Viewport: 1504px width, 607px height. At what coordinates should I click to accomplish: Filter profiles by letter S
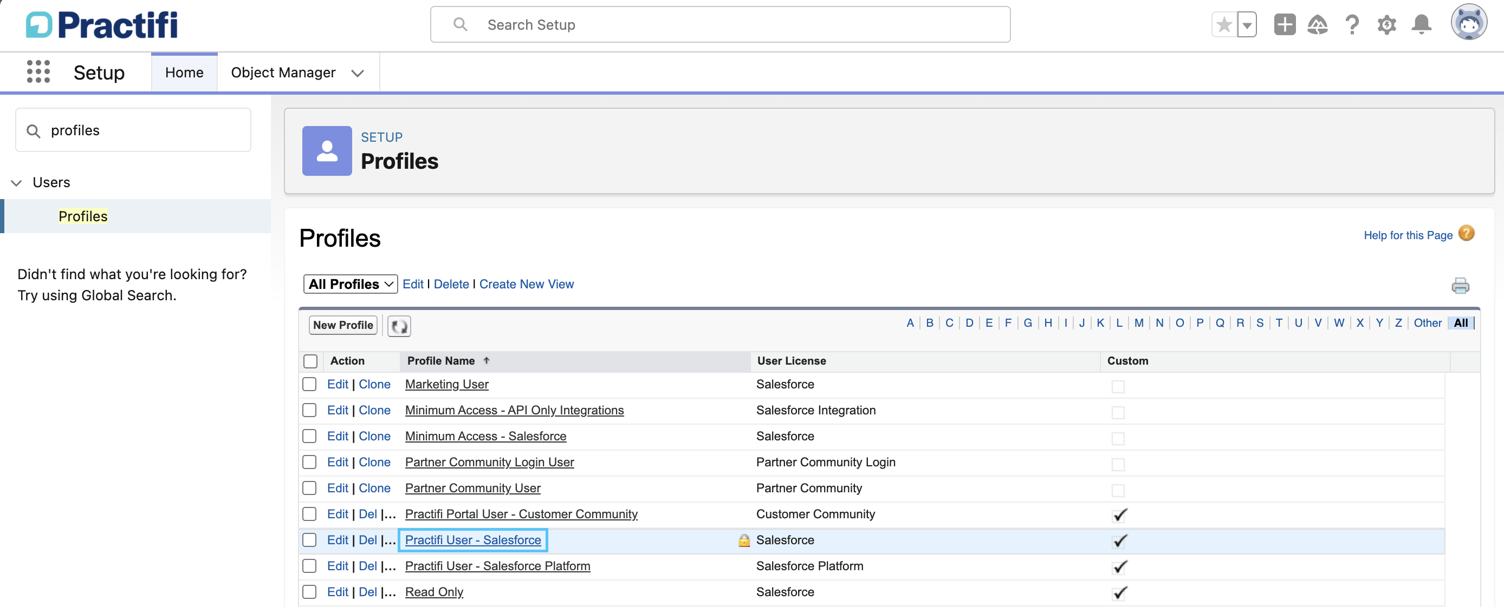1259,323
